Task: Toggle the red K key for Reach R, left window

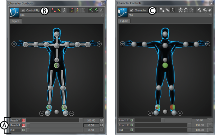Action: tap(23, 125)
